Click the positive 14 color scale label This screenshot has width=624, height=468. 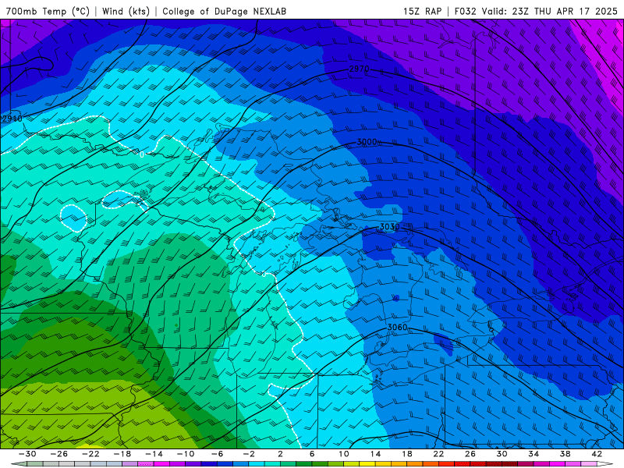click(x=375, y=454)
